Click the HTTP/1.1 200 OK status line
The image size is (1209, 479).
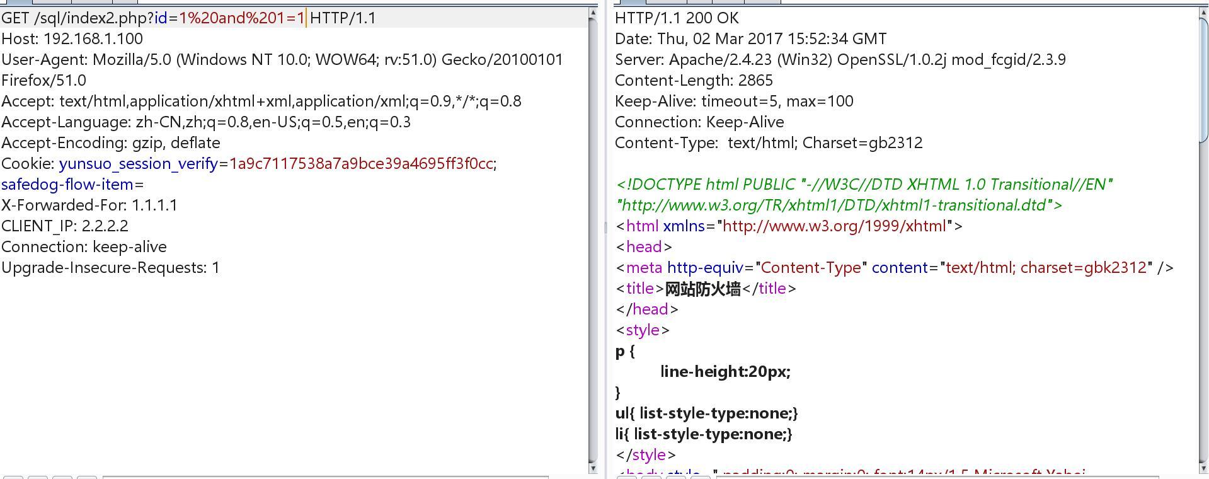pyautogui.click(x=677, y=18)
